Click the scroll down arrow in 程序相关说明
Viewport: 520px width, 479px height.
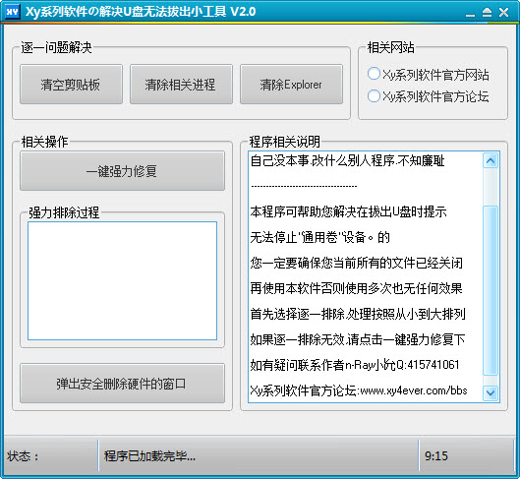point(491,393)
